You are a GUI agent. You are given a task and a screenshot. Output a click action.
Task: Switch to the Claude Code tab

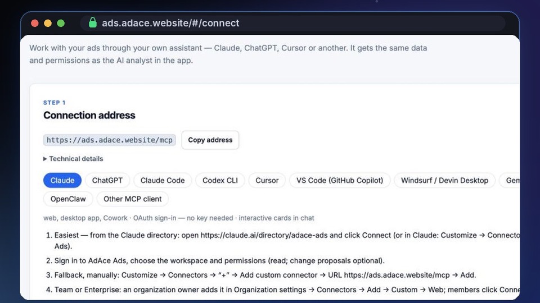point(162,180)
